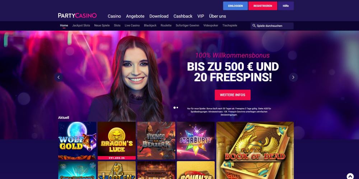The height and width of the screenshot is (179, 359).
Task: Go to previous banner with left arrow
Action: click(x=59, y=77)
